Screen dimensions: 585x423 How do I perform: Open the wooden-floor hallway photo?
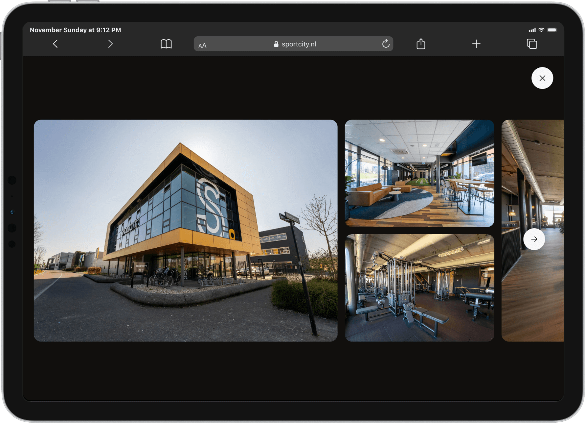(x=533, y=231)
